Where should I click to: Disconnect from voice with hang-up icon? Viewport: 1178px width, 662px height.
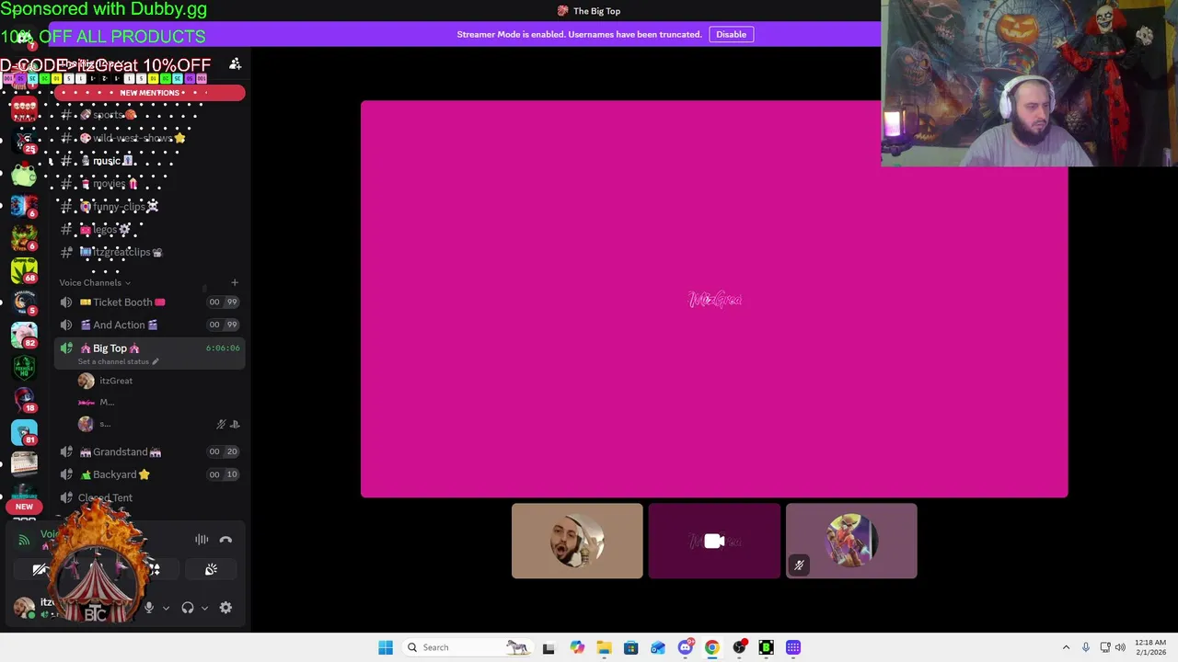(x=225, y=540)
